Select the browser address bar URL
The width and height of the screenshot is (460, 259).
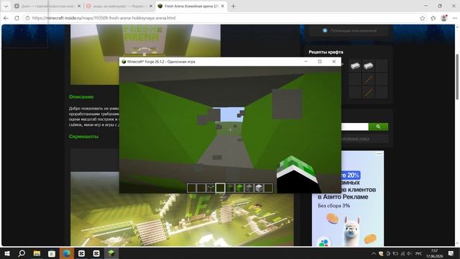point(103,18)
